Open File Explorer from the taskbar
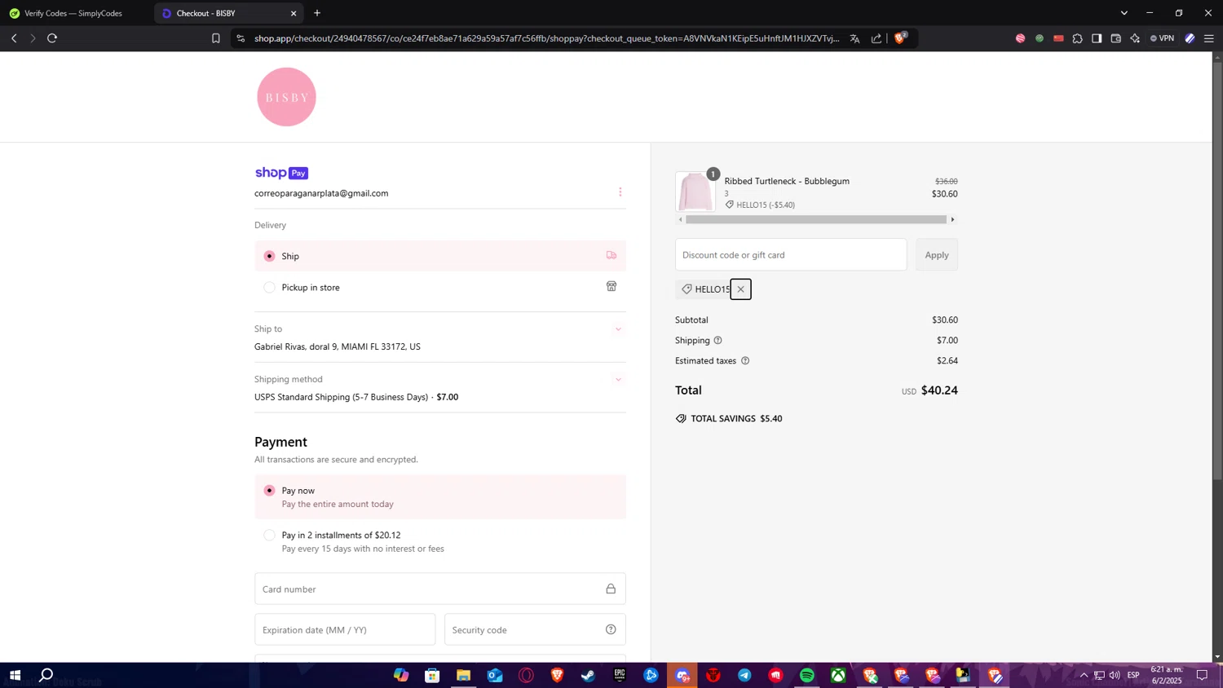This screenshot has height=688, width=1223. (x=463, y=675)
